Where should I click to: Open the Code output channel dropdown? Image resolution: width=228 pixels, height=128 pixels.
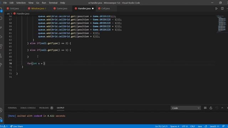[186, 108]
